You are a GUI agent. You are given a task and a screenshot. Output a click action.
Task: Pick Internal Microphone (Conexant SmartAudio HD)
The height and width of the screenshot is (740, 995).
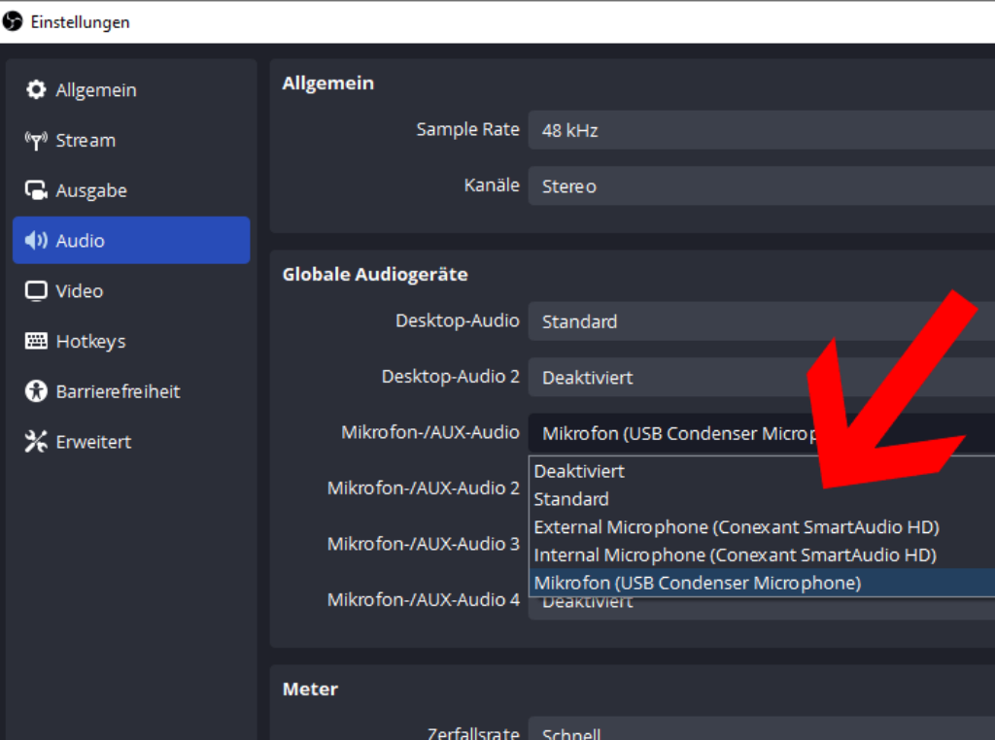735,555
